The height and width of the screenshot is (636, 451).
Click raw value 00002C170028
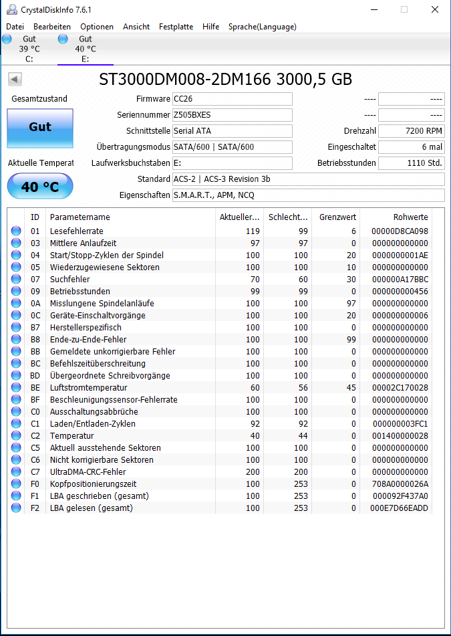(400, 388)
